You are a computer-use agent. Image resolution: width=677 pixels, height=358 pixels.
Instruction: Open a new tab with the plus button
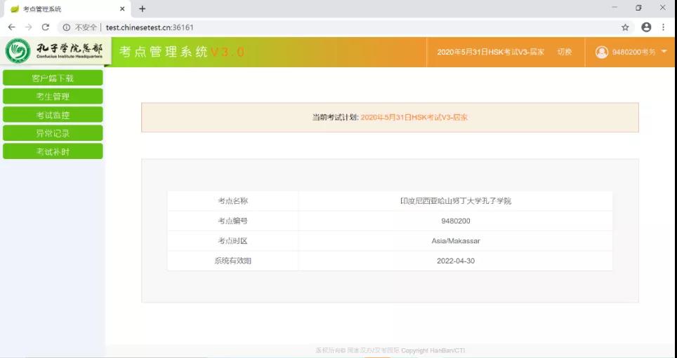tap(142, 8)
